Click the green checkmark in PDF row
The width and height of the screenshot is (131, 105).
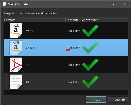90,65
